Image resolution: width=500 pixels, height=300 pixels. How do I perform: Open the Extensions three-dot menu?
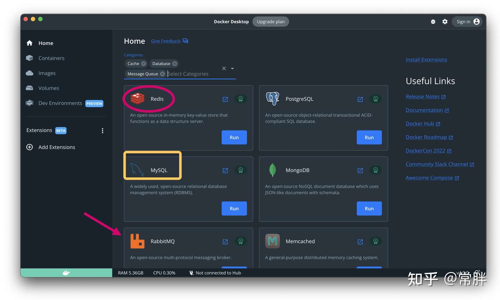102,131
